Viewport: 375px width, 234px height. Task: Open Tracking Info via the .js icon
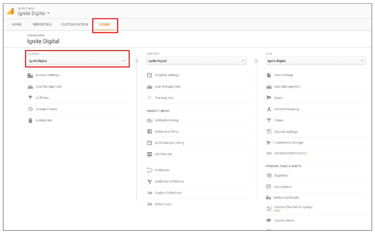(149, 98)
